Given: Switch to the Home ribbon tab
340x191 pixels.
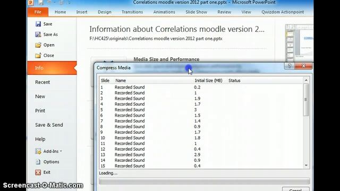Looking at the screenshot, I should 60,12.
